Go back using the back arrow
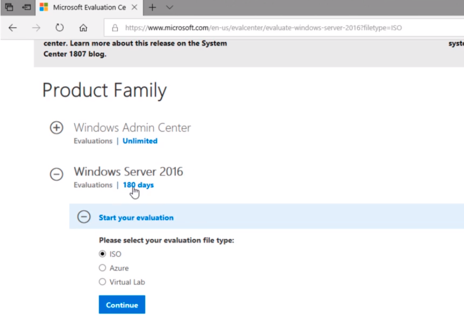The height and width of the screenshot is (320, 464). click(13, 27)
